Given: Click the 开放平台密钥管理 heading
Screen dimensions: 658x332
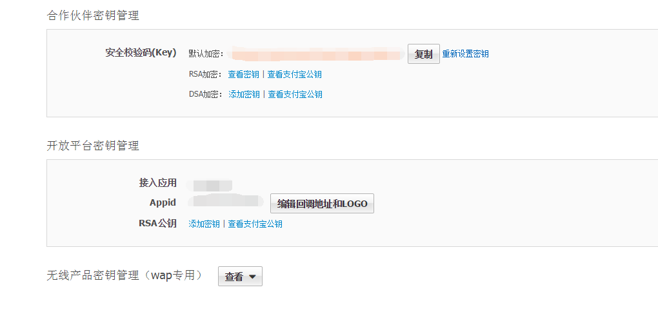Looking at the screenshot, I should (93, 146).
